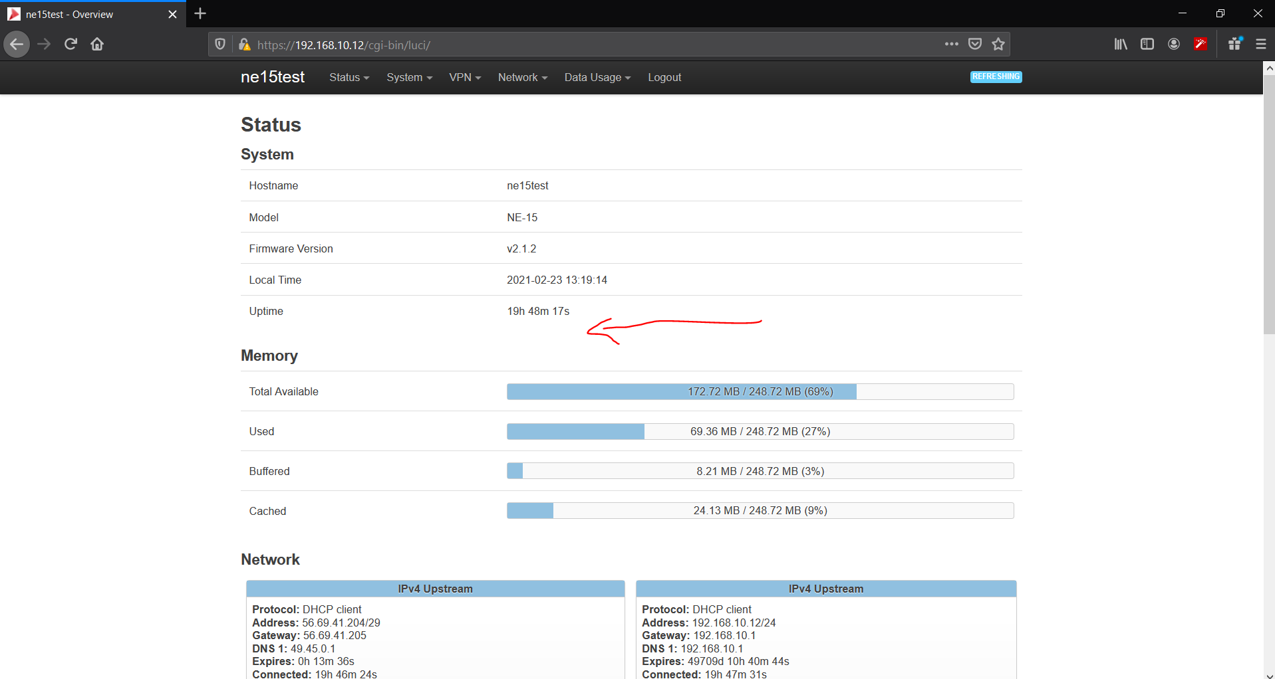Close the ne15test - Overview tab
1275x679 pixels.
[172, 14]
